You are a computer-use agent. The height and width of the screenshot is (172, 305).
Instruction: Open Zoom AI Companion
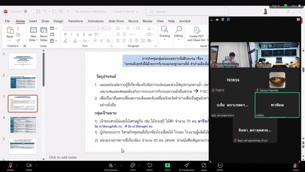click(x=186, y=167)
